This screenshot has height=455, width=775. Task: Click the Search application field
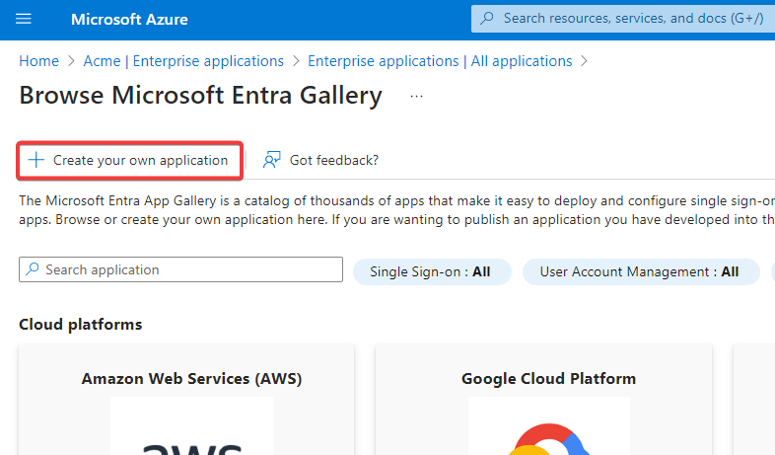[x=187, y=269]
